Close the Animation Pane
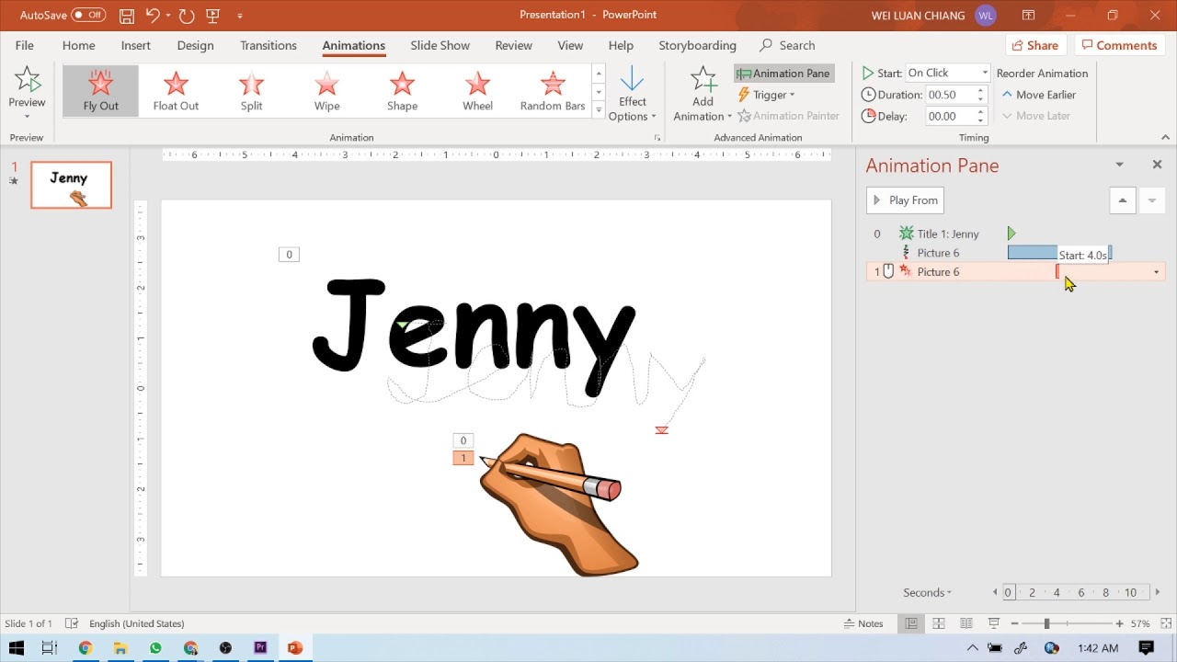 pos(1157,165)
